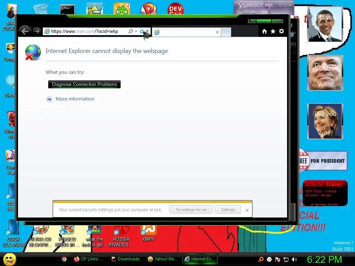355x266 pixels.
Task: Switch to CP Links Firefox taskbar window
Action: (89, 259)
